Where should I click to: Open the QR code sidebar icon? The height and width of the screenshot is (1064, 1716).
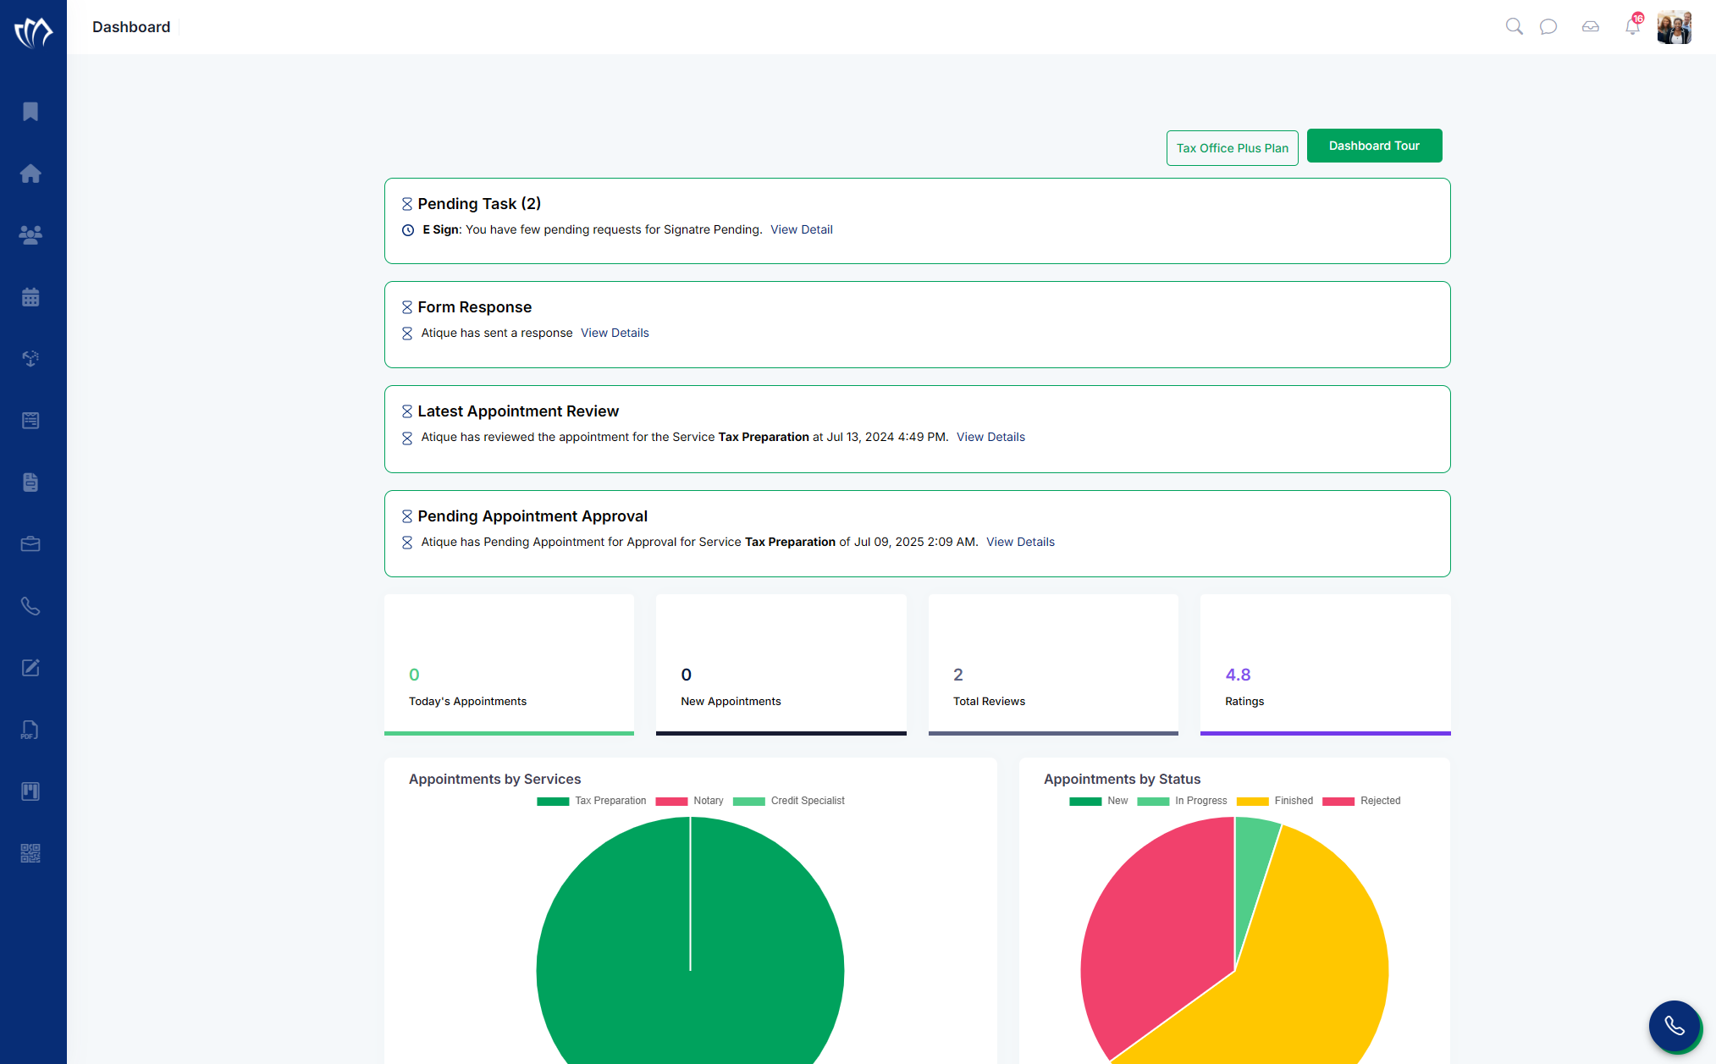[30, 853]
